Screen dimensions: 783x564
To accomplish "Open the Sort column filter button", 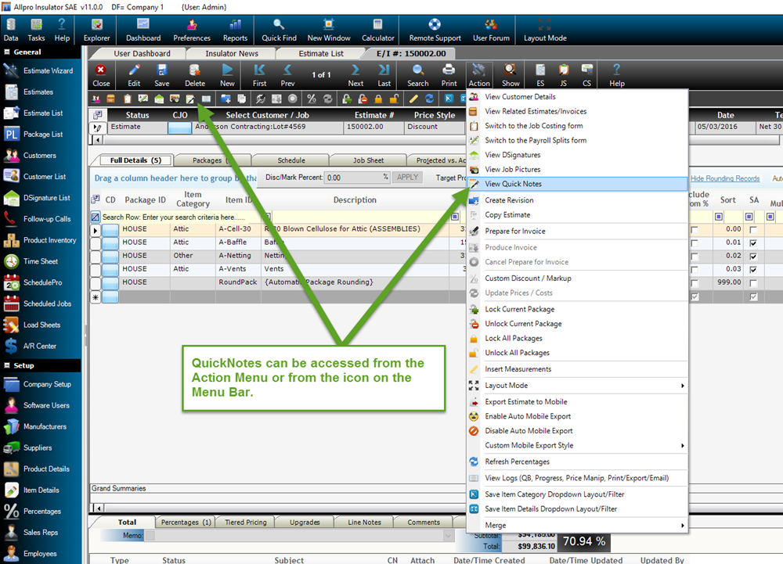I will tap(719, 217).
